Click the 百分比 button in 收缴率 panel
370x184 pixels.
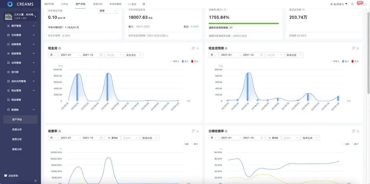(112, 137)
